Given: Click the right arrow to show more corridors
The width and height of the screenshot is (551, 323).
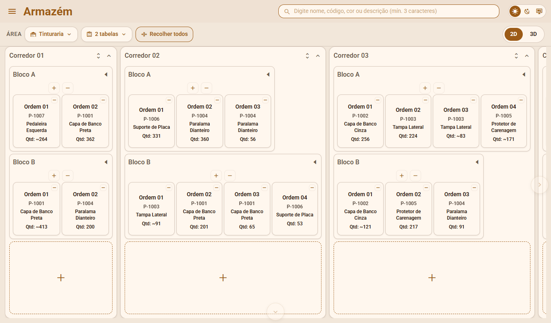Looking at the screenshot, I should click(x=540, y=185).
